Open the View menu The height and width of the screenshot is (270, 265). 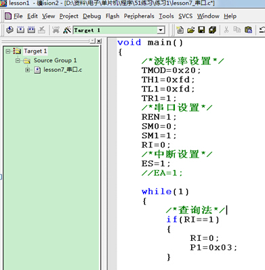pyautogui.click(x=48, y=16)
